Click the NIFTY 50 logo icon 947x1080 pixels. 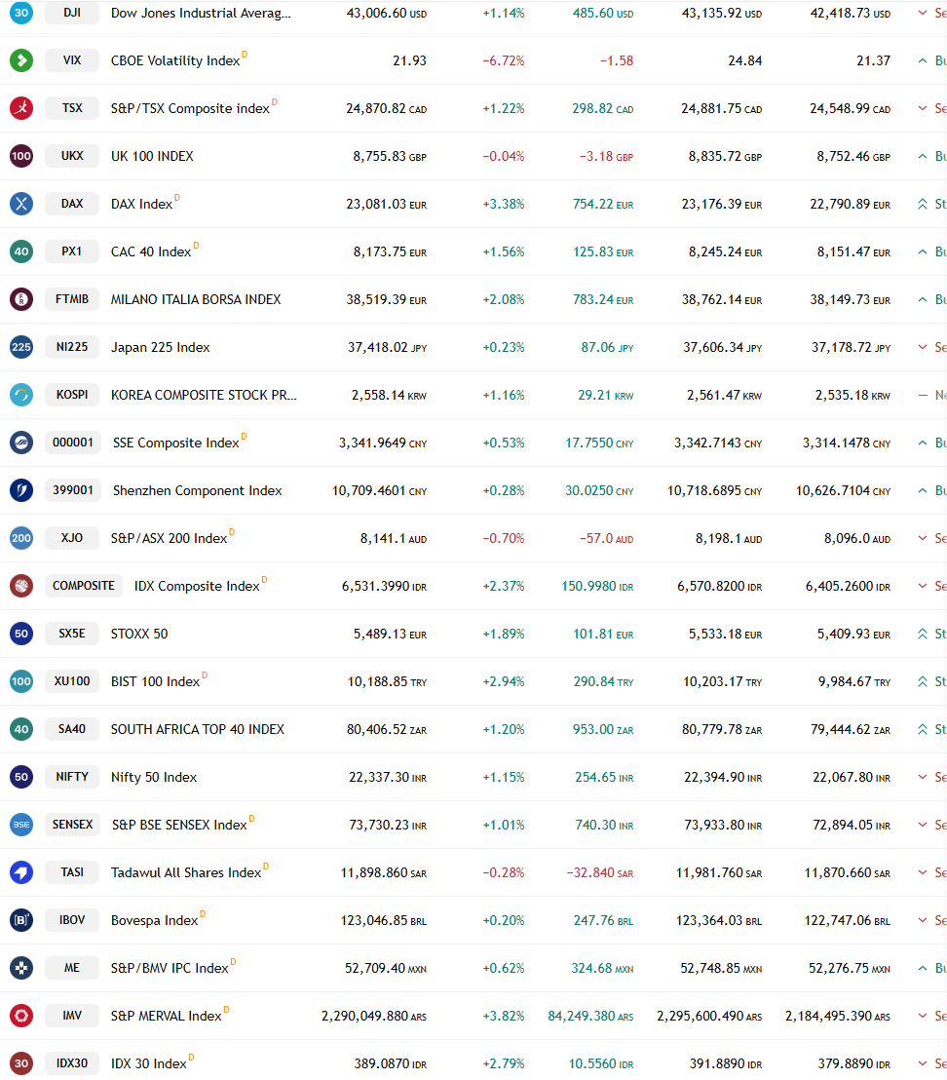tap(21, 777)
